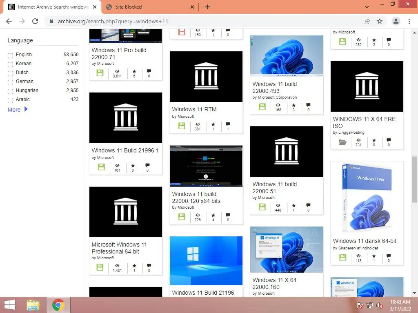The width and height of the screenshot is (418, 313).
Task: Click software icon on Windows 11 build 22000.493
Action: pyautogui.click(x=262, y=106)
